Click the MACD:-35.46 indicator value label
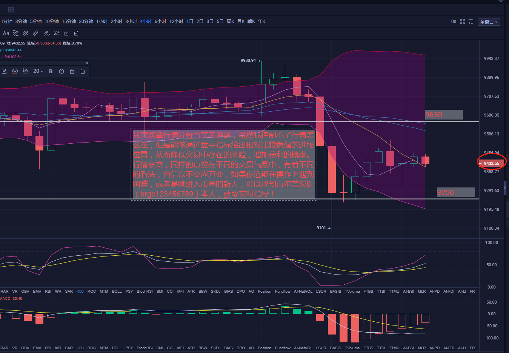The height and width of the screenshot is (353, 509). point(11,298)
